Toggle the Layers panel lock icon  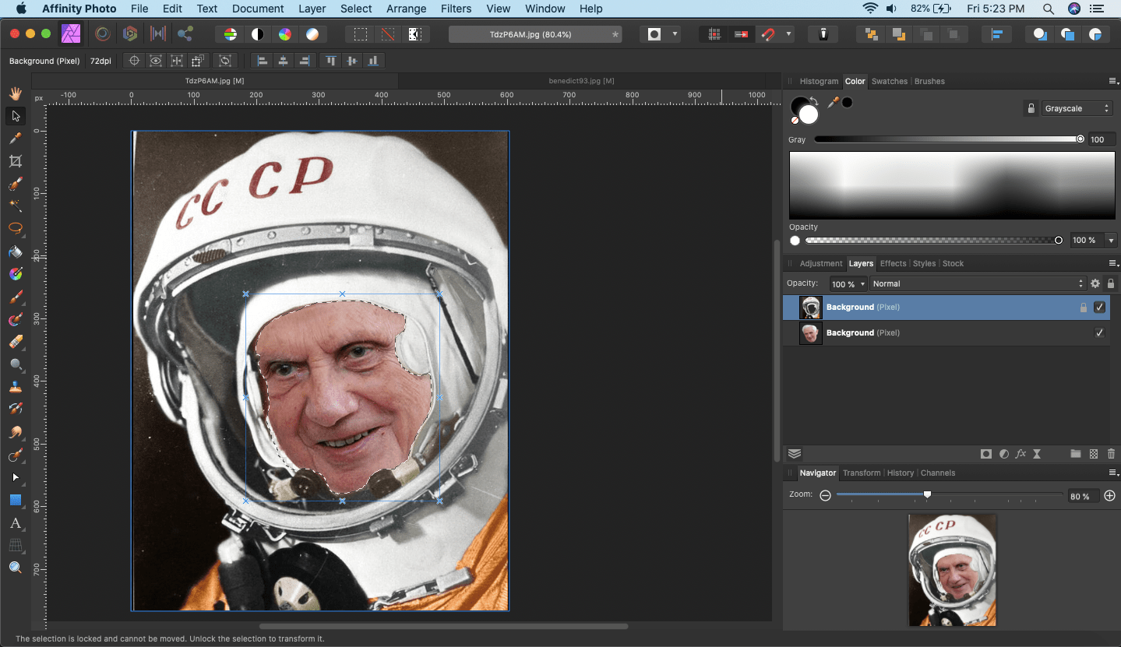pos(1111,284)
